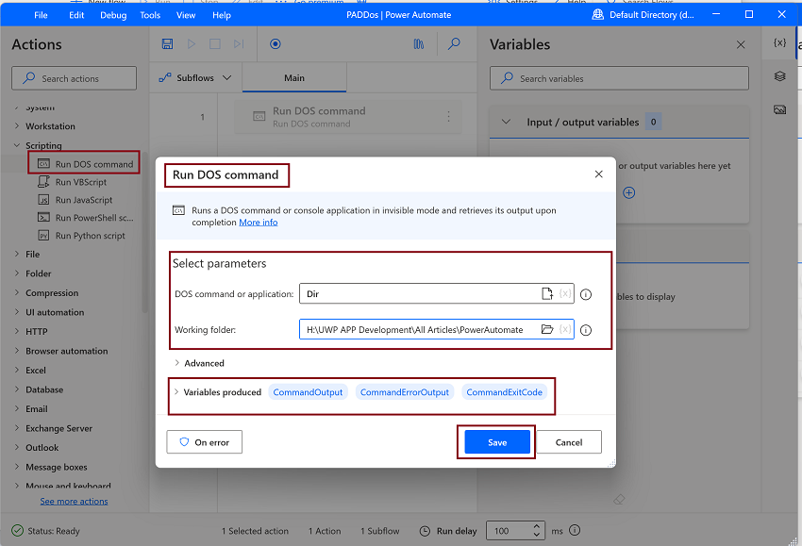Open the UI elements pane icon
Screen dimensions: 802x546
pos(779,76)
